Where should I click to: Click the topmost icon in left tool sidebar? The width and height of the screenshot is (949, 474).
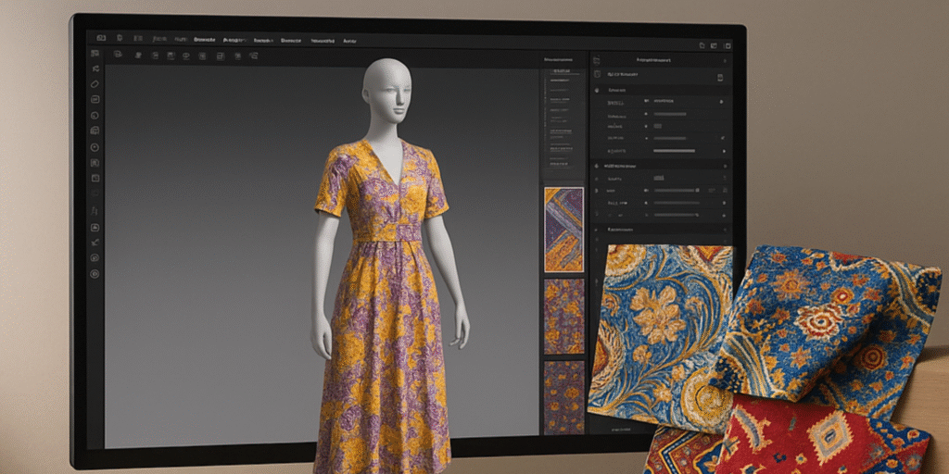(95, 55)
